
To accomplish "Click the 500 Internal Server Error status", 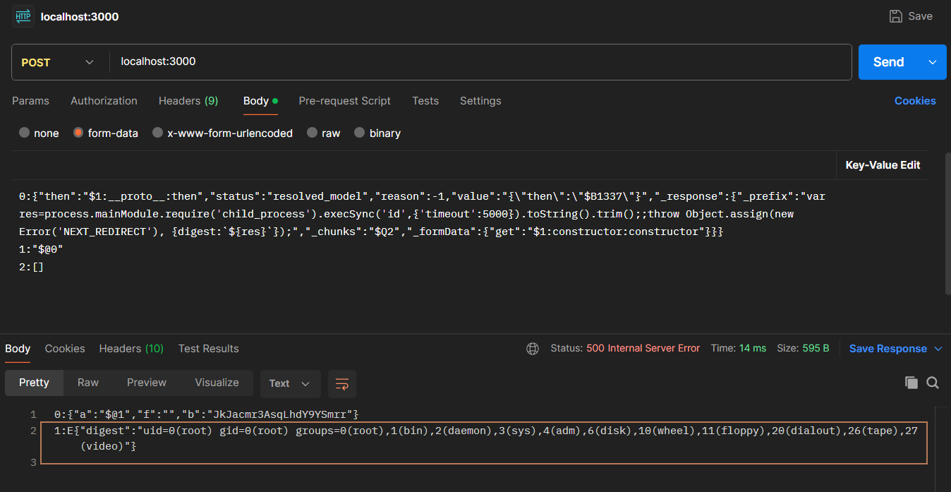I will 643,349.
